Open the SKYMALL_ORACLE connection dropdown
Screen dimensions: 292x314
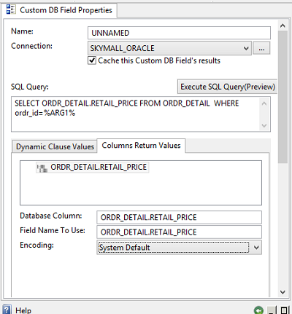246,48
